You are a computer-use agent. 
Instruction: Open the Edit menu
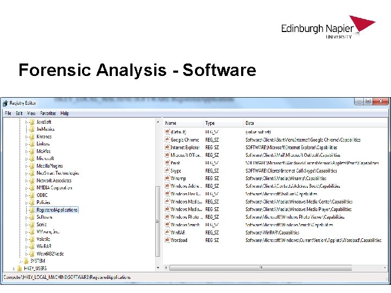tap(19, 113)
